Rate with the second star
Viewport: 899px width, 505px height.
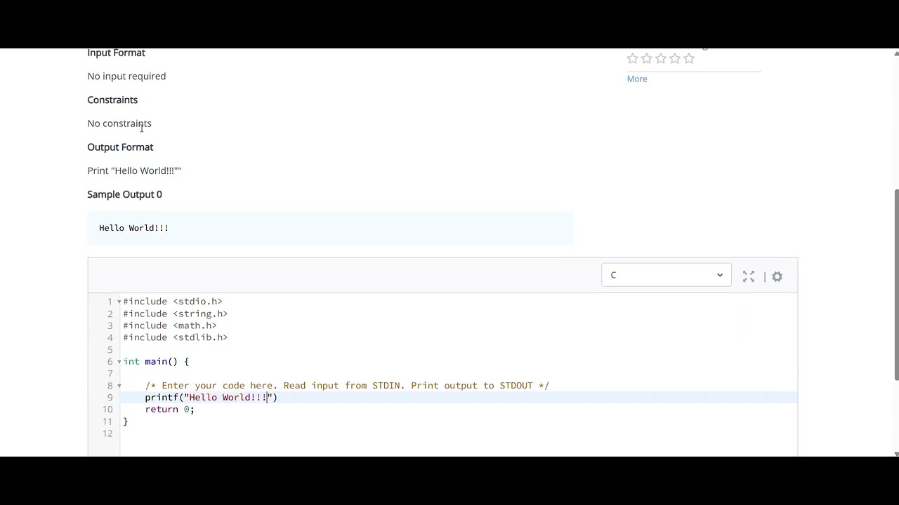point(647,59)
